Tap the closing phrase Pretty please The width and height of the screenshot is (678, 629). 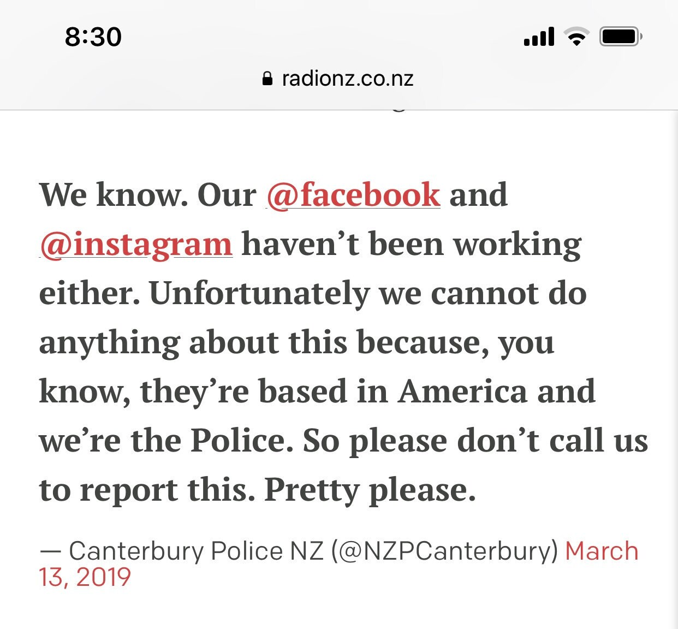click(370, 490)
